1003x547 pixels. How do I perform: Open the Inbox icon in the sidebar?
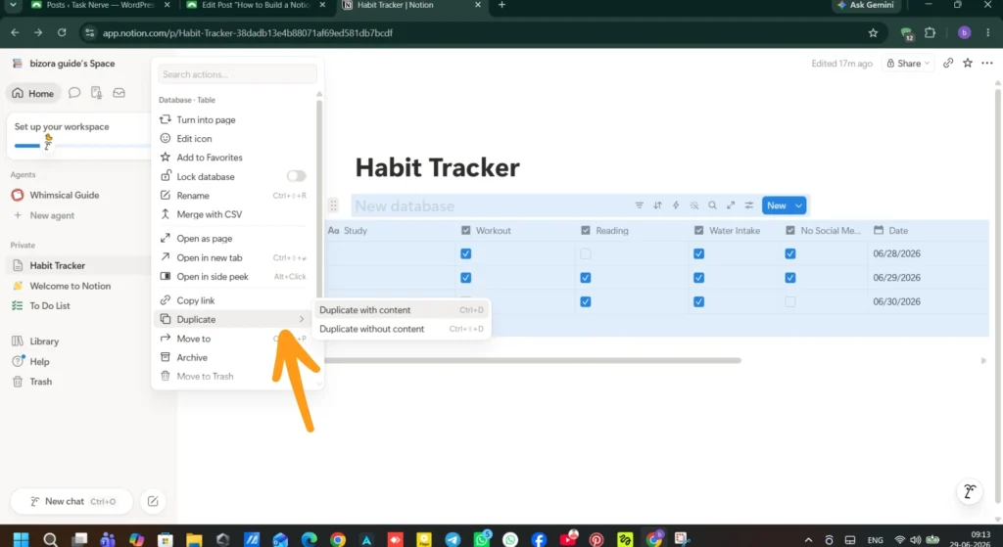click(119, 93)
